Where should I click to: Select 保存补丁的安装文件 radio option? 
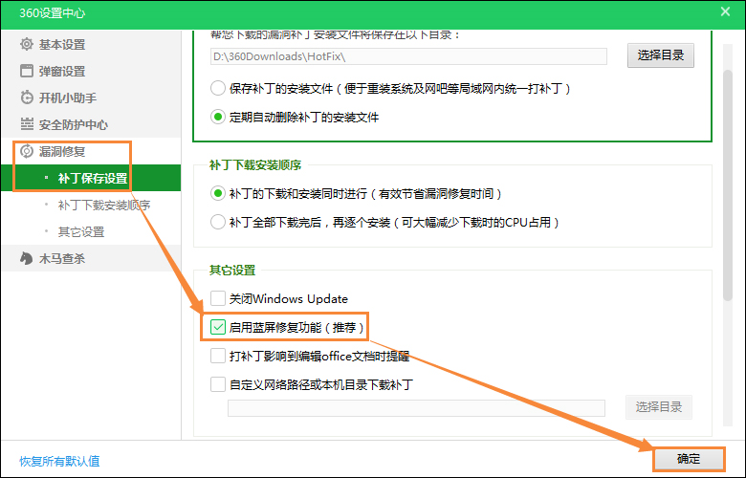[x=217, y=88]
